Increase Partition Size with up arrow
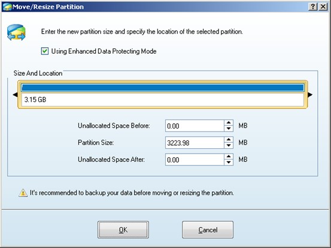 coord(229,140)
